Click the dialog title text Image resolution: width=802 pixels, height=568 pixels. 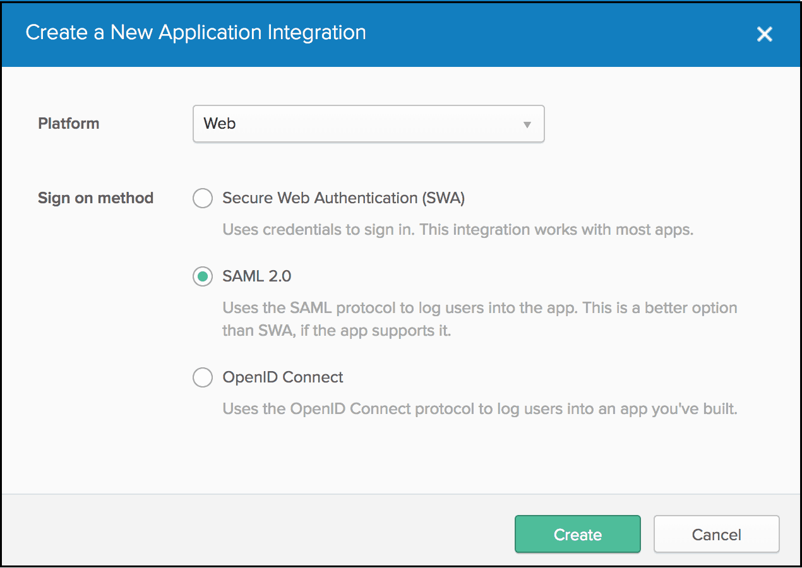(195, 32)
